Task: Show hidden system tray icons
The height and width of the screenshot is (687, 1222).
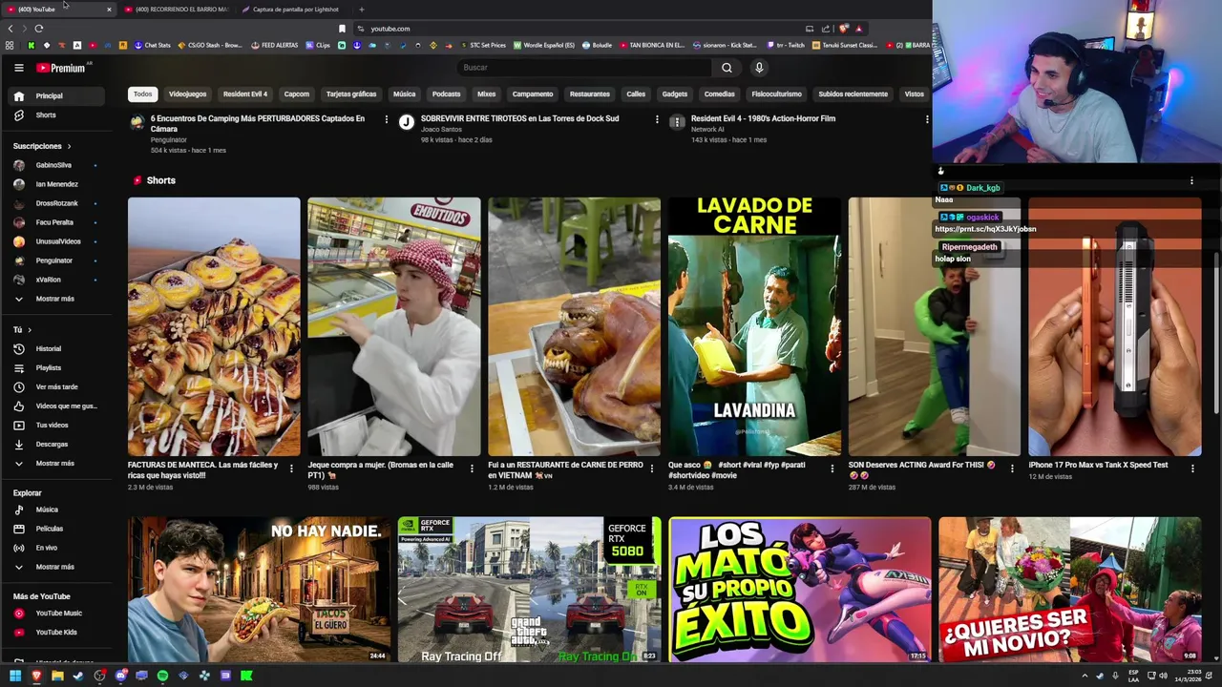Action: tap(1085, 676)
